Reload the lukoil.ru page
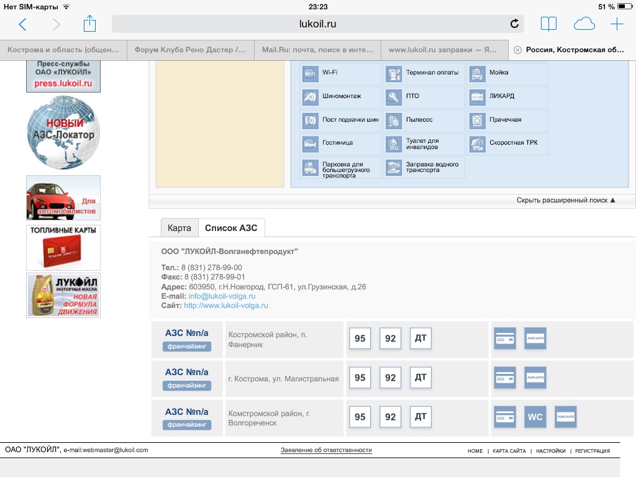Viewport: 636px width, 477px height. pos(514,24)
